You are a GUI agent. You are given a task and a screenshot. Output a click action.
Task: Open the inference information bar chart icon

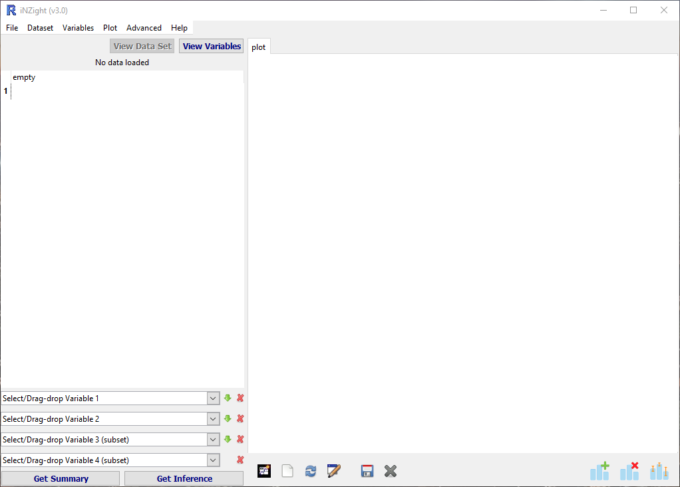pyautogui.click(x=659, y=471)
